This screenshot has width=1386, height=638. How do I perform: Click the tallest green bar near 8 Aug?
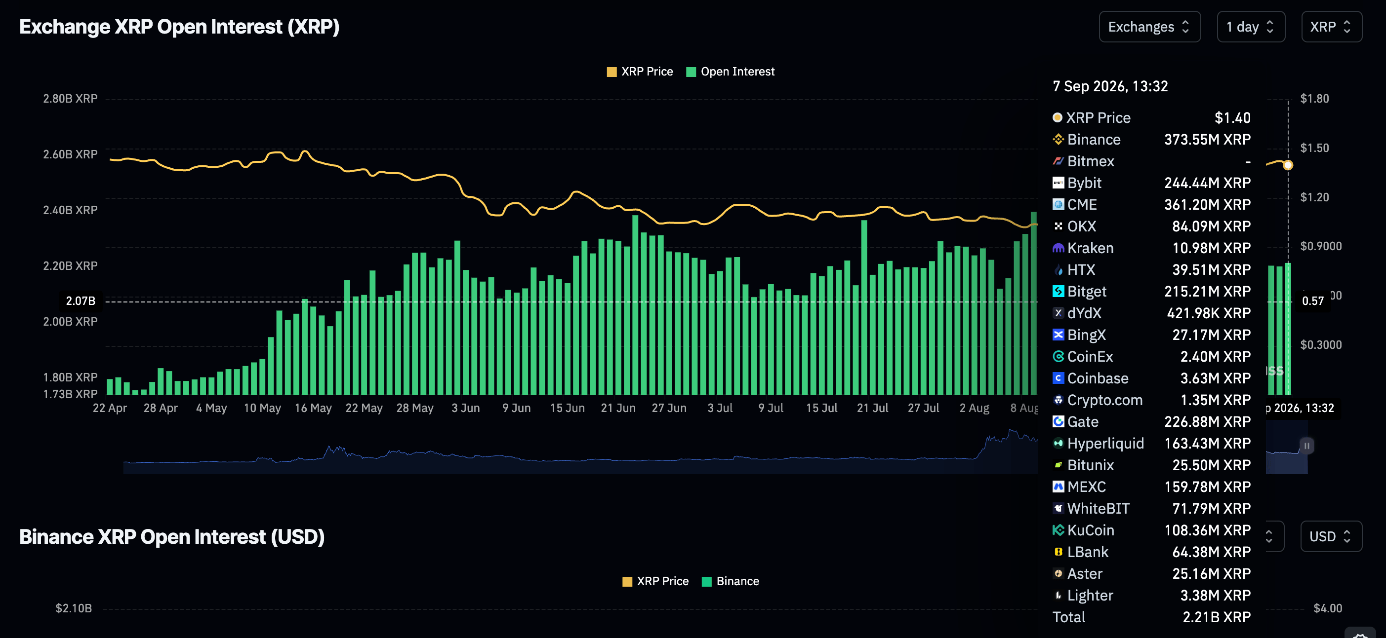(1034, 303)
